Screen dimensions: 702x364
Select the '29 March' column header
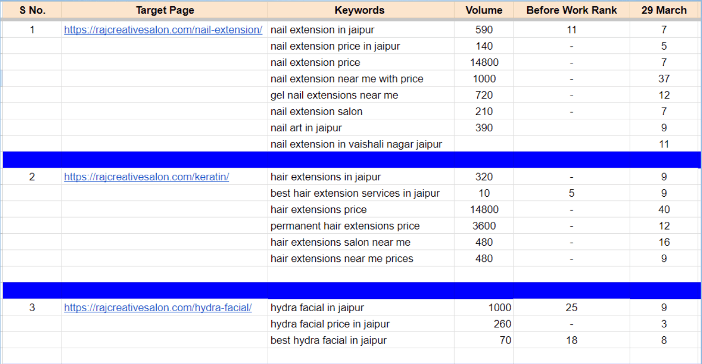tap(664, 10)
